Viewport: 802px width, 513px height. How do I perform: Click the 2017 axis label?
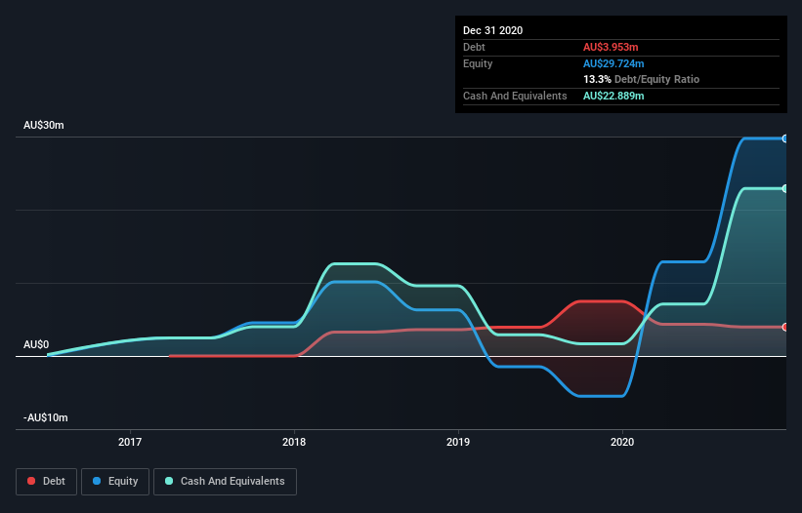tap(130, 442)
